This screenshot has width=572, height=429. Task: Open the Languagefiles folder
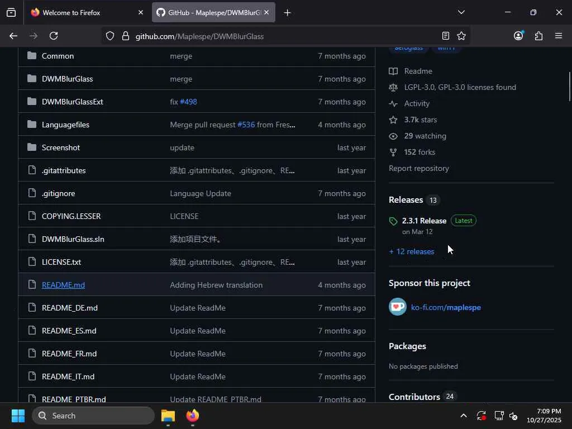tap(65, 125)
